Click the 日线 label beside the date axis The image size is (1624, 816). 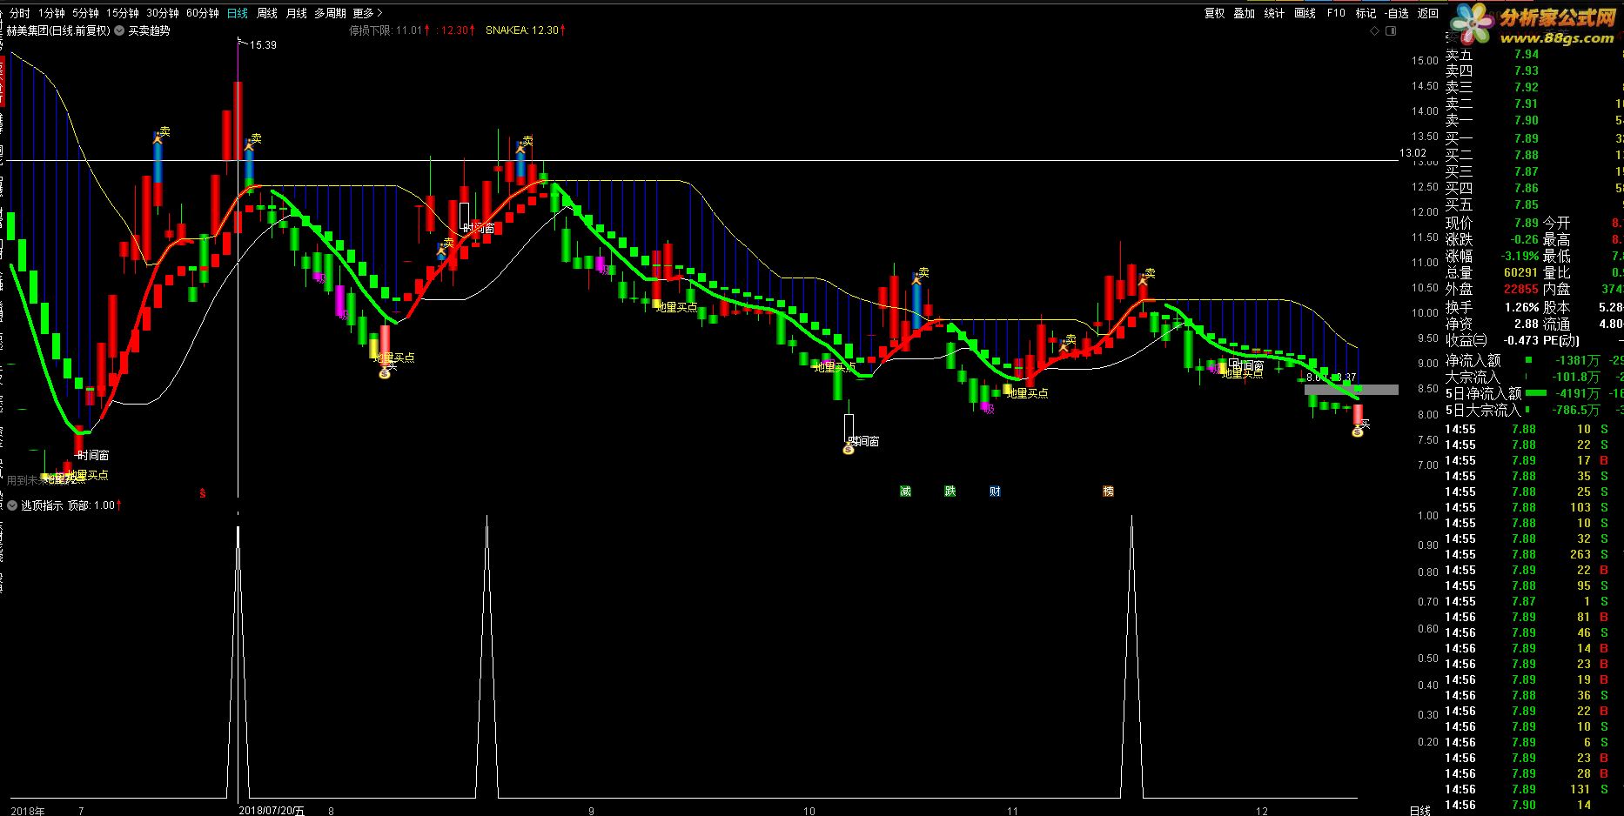(x=1419, y=810)
